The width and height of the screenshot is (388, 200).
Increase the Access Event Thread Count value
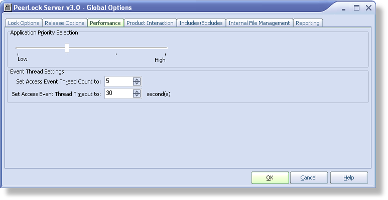pos(137,79)
